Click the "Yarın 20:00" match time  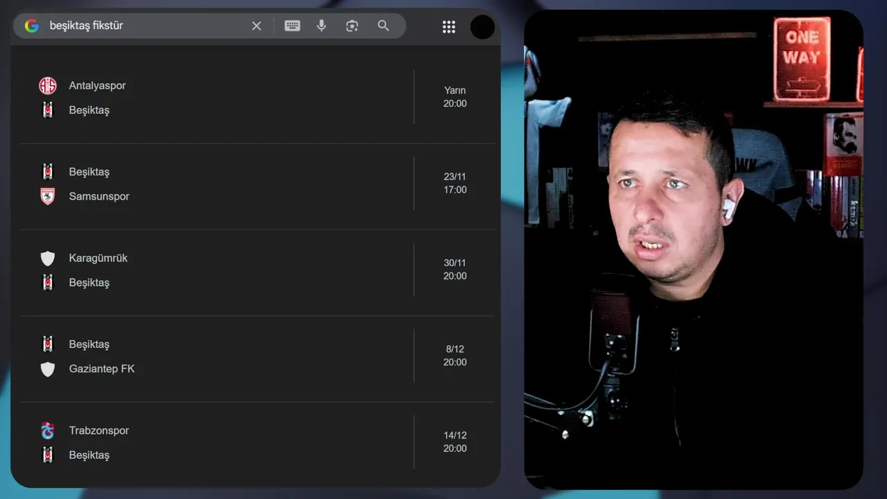pos(455,97)
